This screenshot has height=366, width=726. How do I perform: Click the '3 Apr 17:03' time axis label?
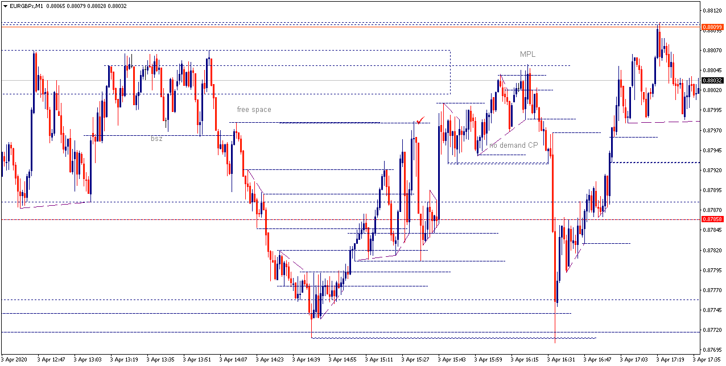pos(635,360)
